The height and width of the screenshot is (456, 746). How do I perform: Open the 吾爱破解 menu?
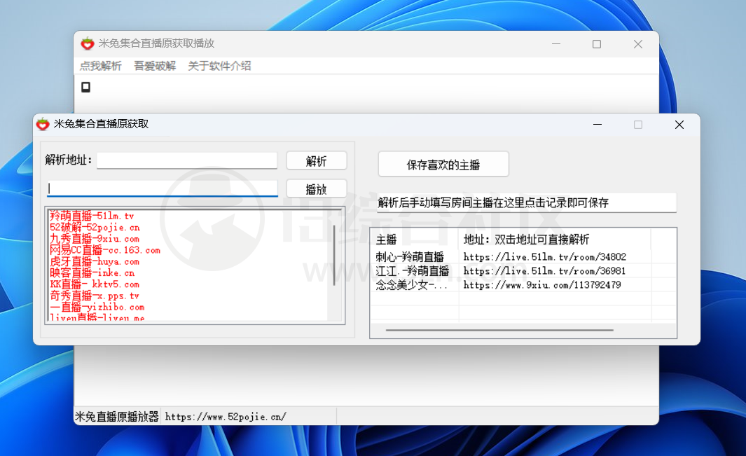[155, 66]
